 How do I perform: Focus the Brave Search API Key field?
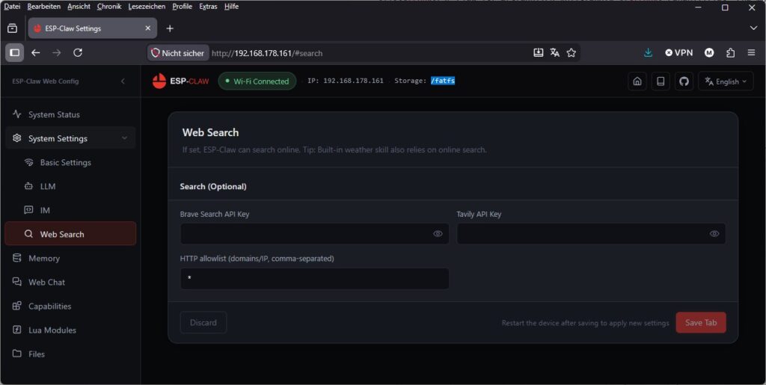tap(315, 234)
